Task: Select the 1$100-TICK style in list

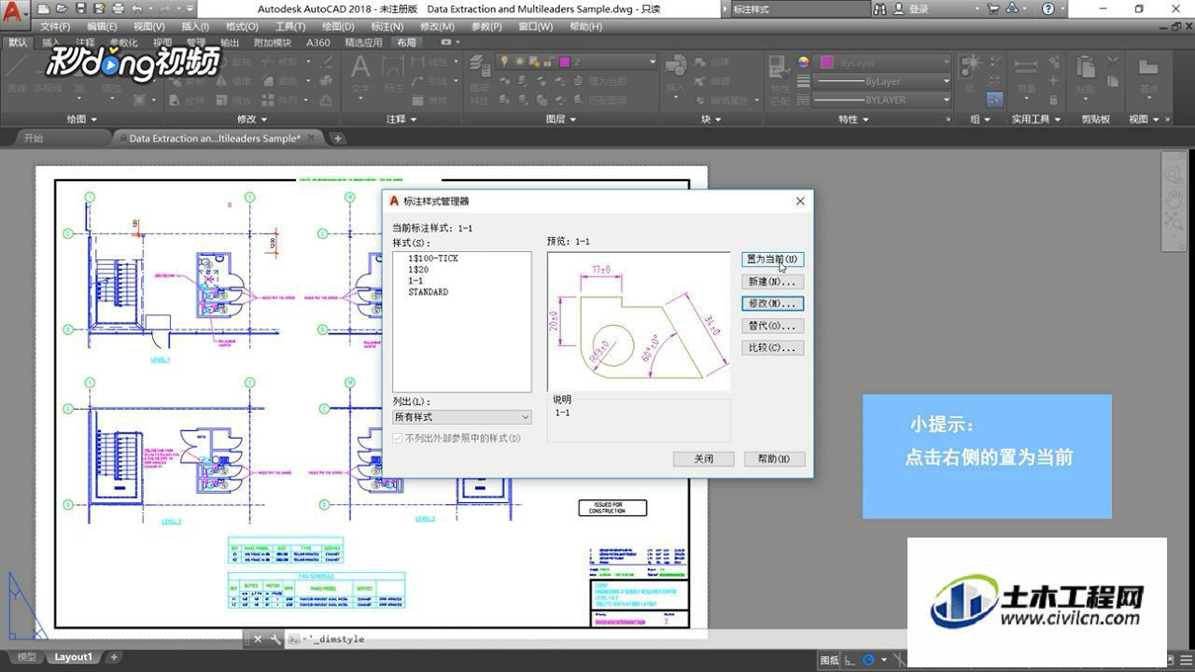Action: pyautogui.click(x=433, y=259)
